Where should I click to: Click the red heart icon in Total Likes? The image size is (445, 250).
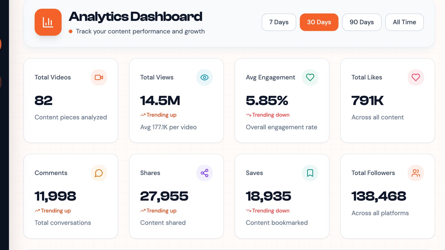(x=416, y=77)
